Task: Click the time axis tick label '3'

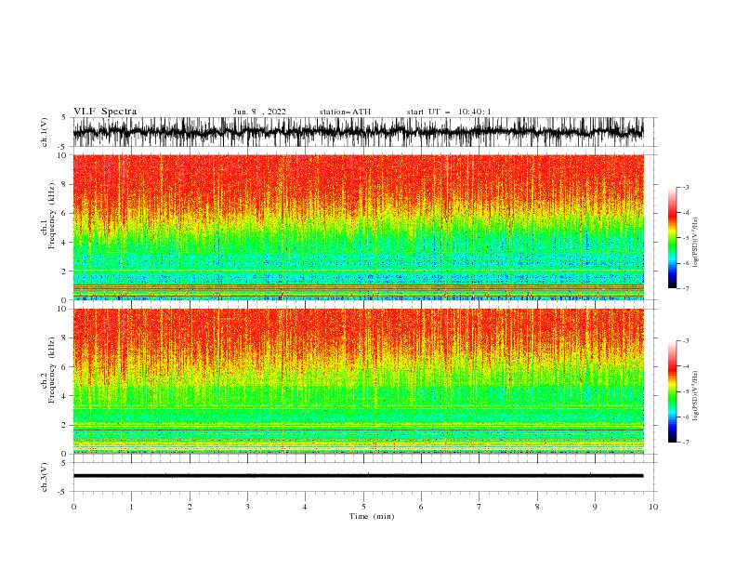Action: point(247,507)
